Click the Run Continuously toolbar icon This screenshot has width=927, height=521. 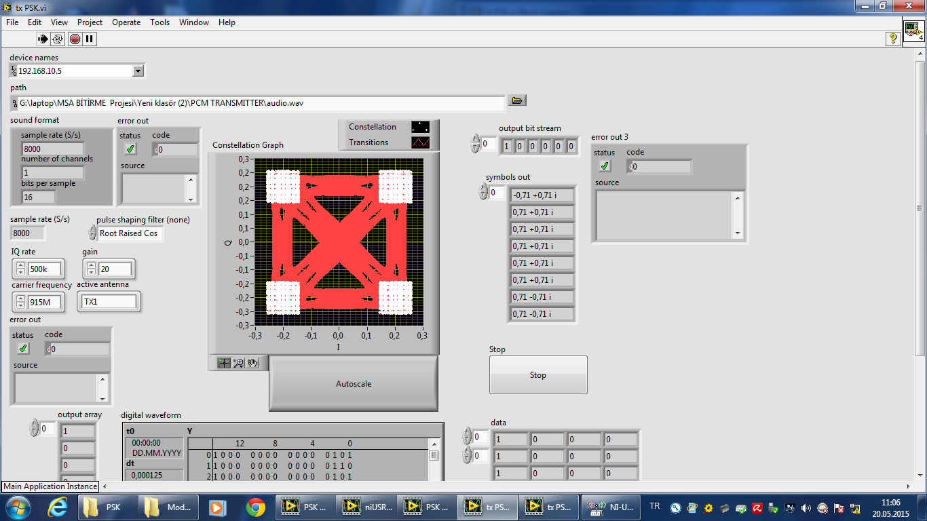[x=58, y=39]
